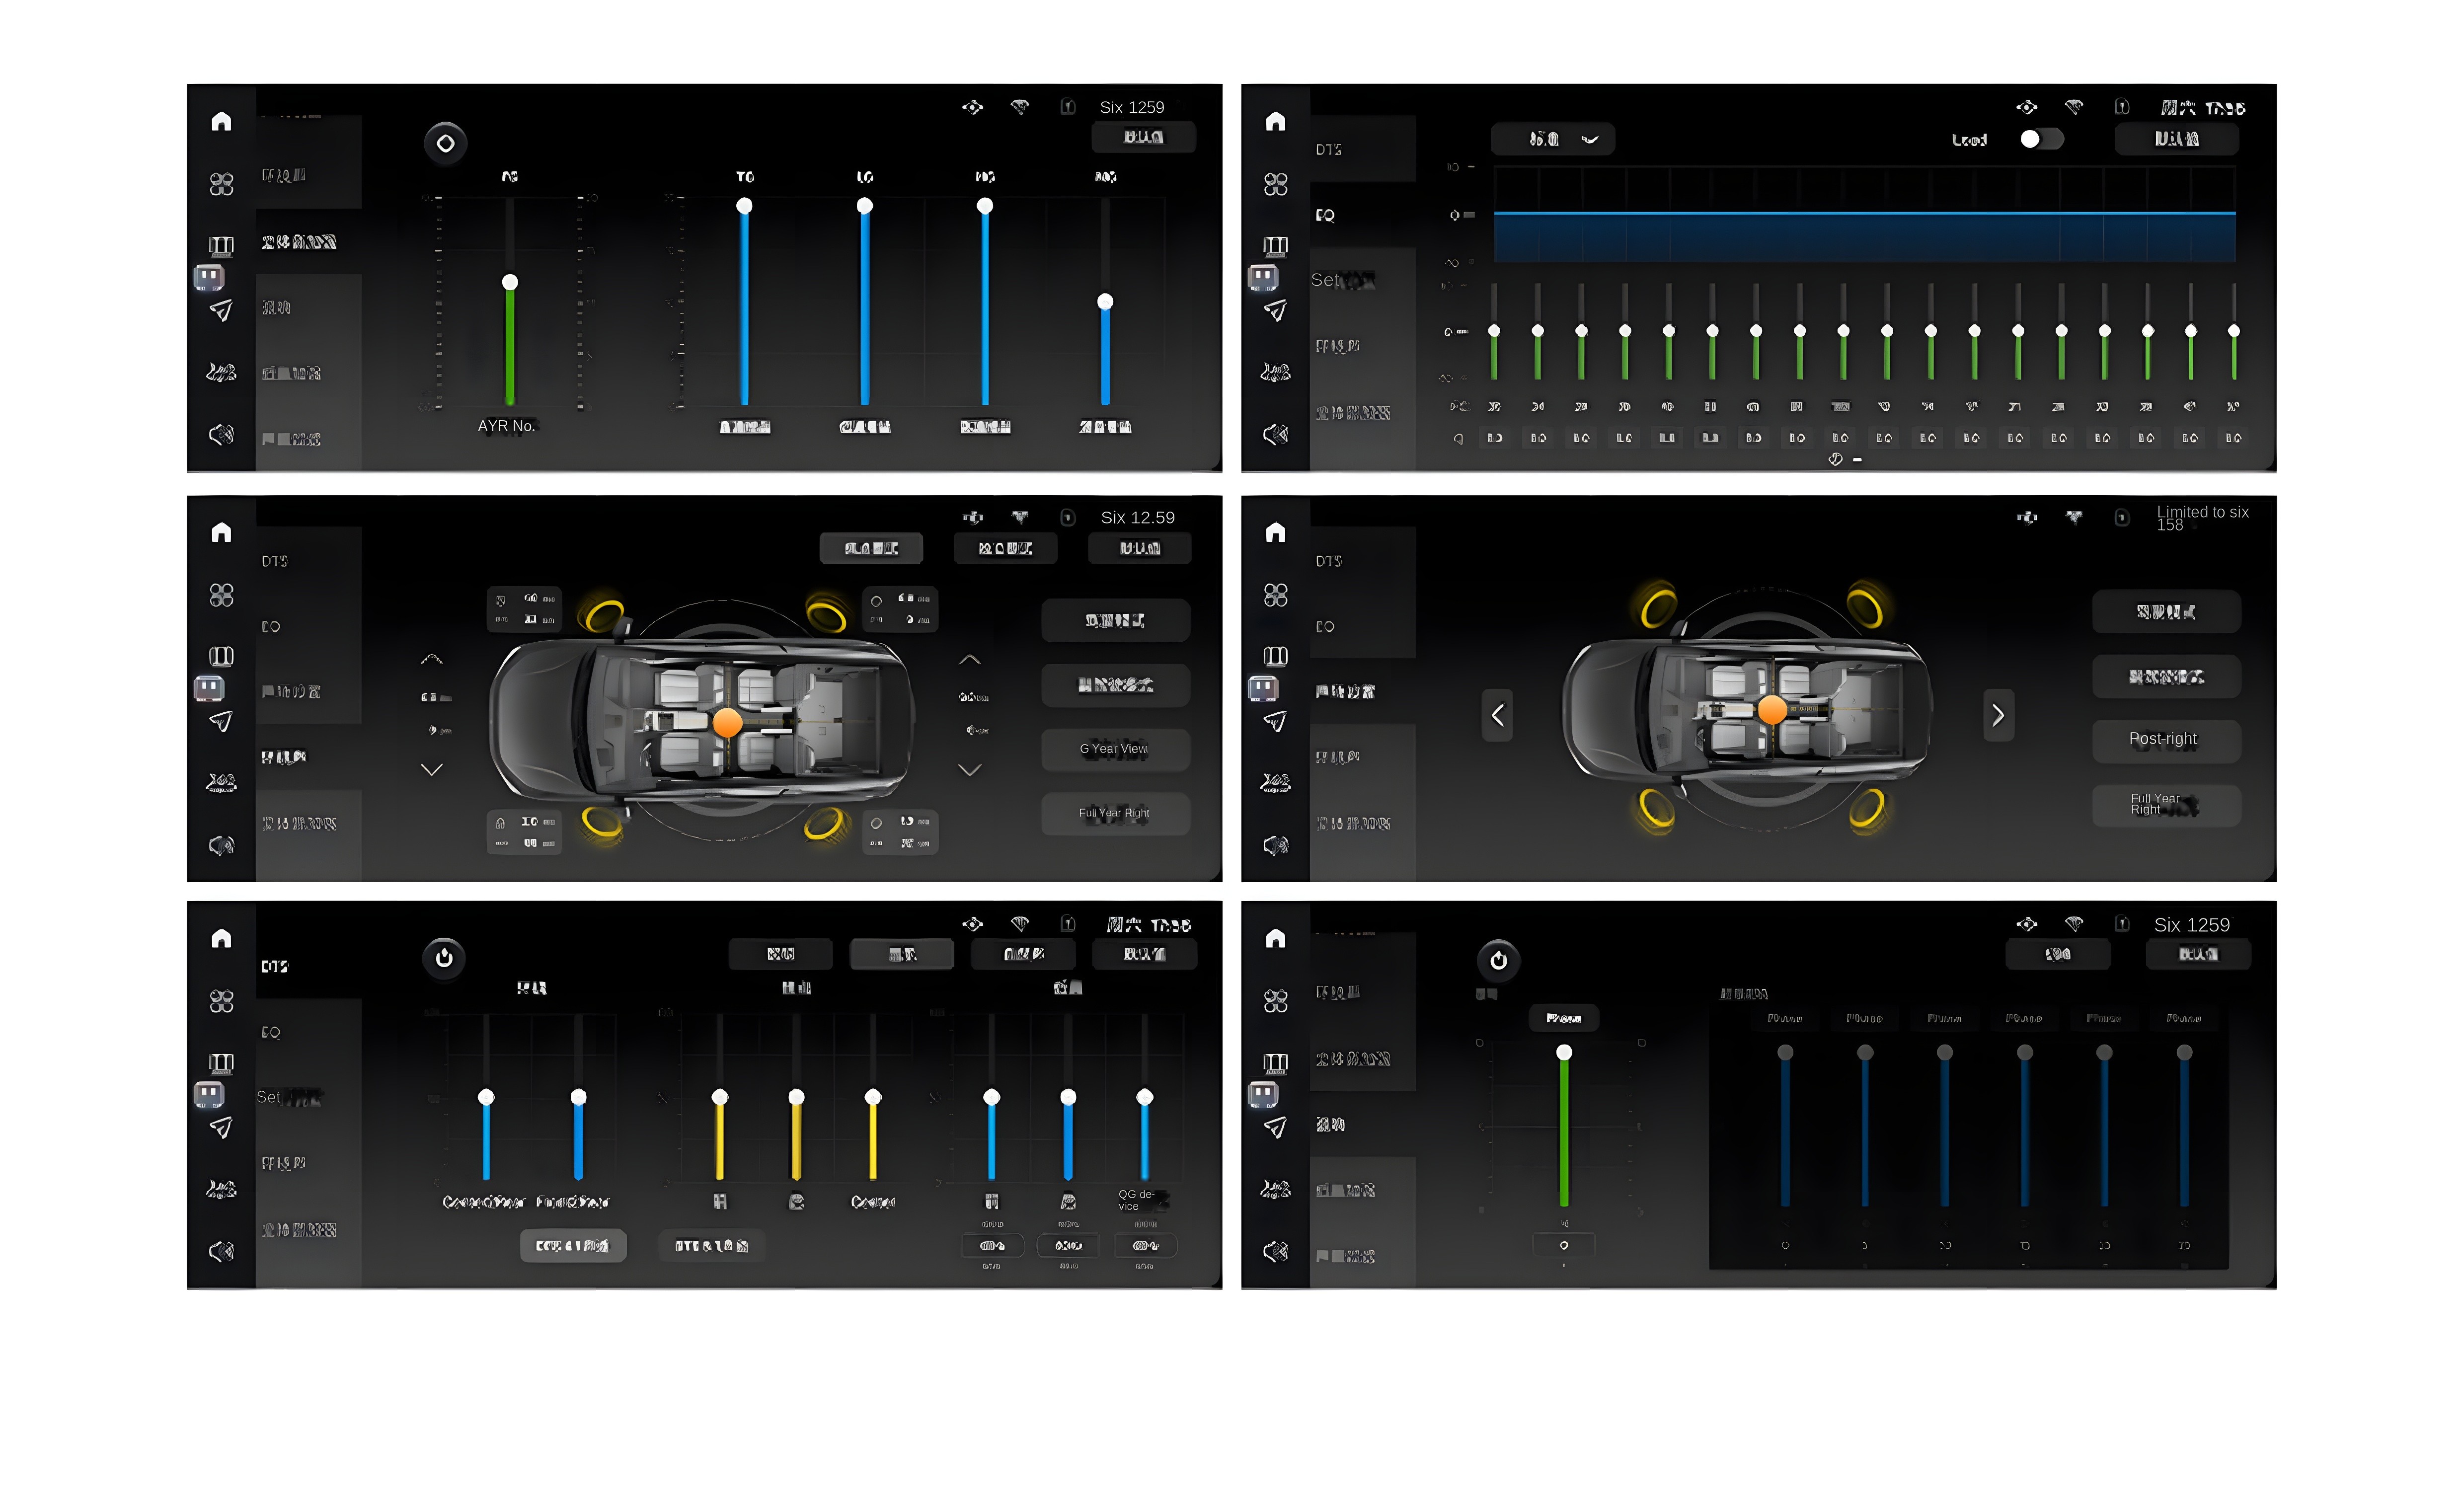Click orange sound-position dot in middle-left car
The width and height of the screenshot is (2464, 1509).
point(727,722)
